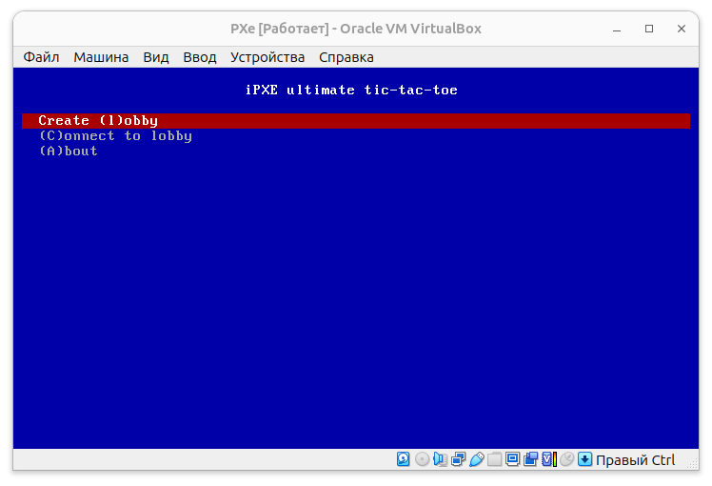Open the Ввод menu
The image size is (712, 486).
tap(199, 57)
